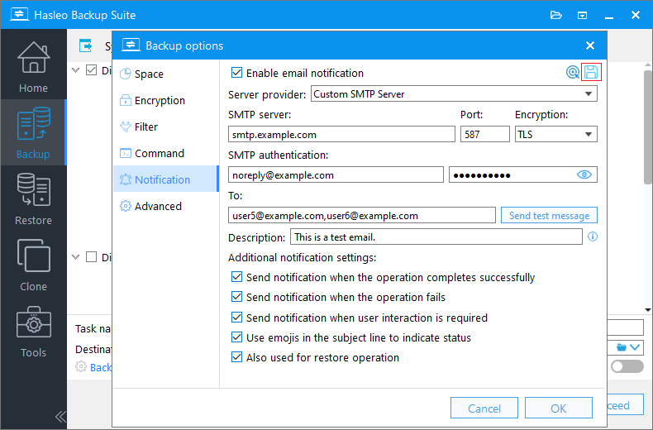This screenshot has height=430, width=653.
Task: Click the Proceed button behind the dialog
Action: point(625,405)
